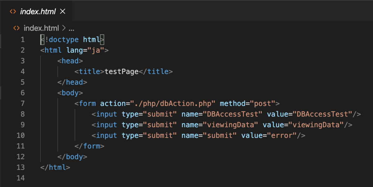The image size is (373, 187).
Task: Select the index.html editor tab
Action: 37,12
